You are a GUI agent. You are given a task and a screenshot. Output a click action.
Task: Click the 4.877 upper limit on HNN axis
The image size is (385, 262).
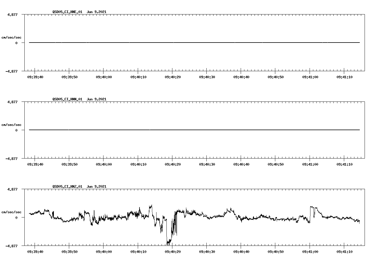(x=12, y=102)
